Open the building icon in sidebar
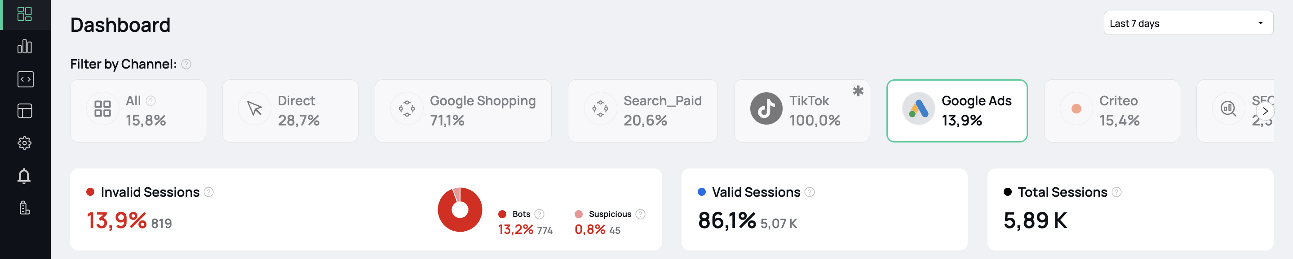Image resolution: width=1293 pixels, height=259 pixels. point(25,208)
